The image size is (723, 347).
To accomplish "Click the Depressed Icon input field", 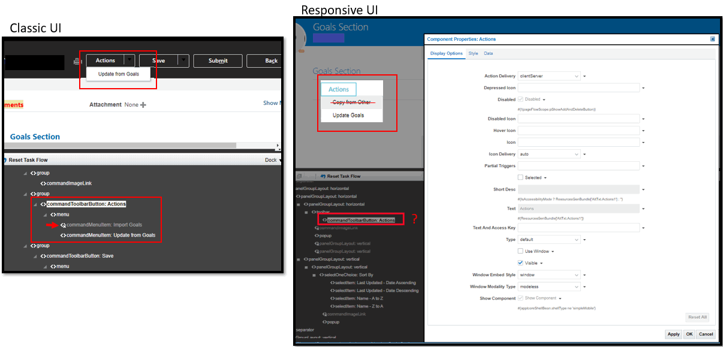I will (579, 88).
